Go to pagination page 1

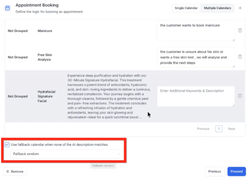(x=219, y=129)
